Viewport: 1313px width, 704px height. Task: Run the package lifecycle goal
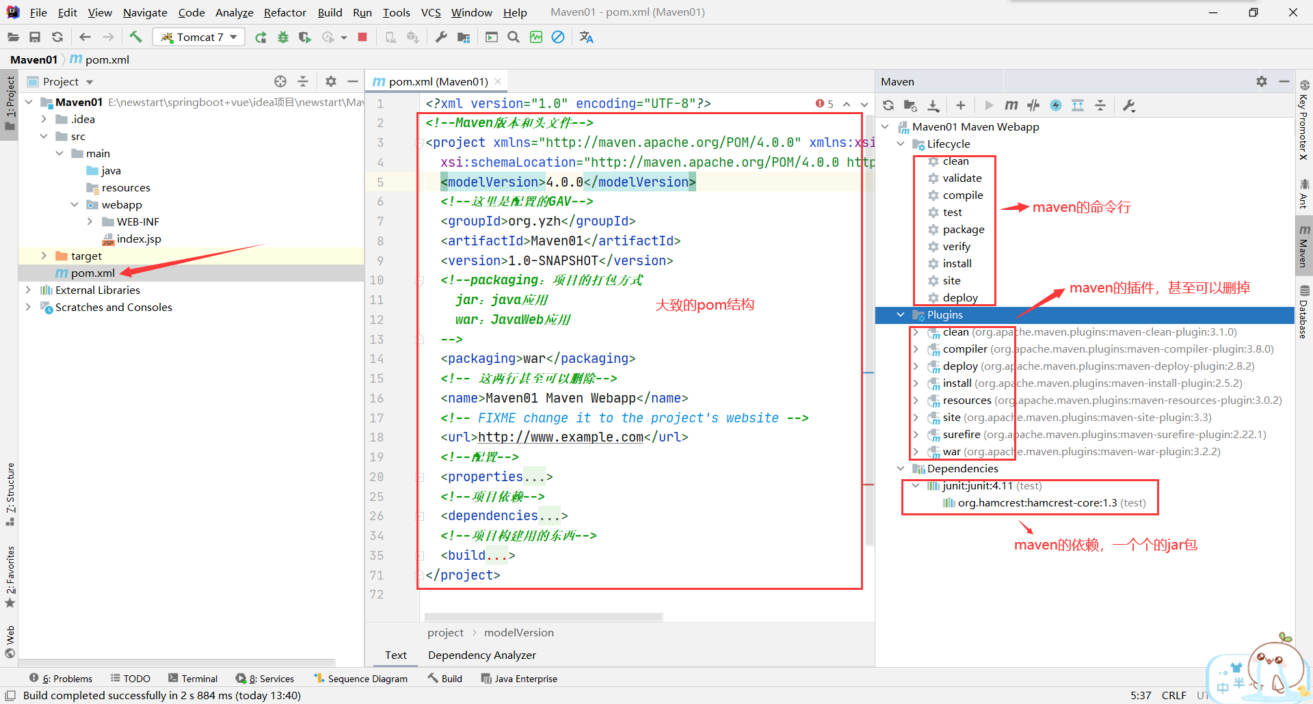(963, 230)
